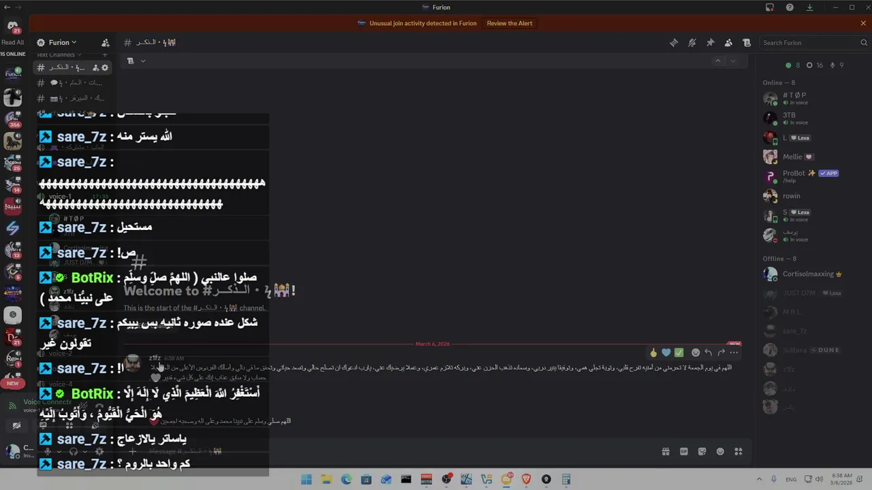
Task: Click reply arrow on hovered message
Action: pos(708,353)
